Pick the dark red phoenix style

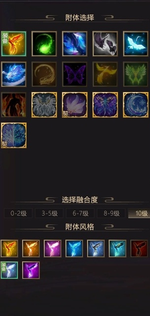pyautogui.click(x=139, y=248)
